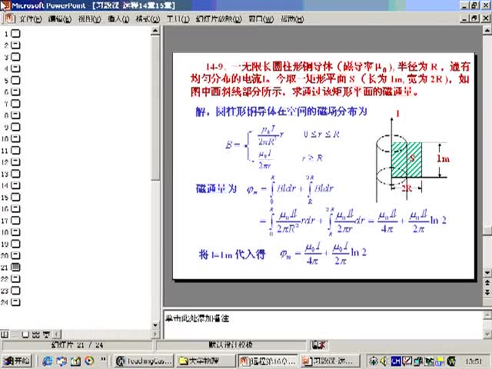Image resolution: width=492 pixels, height=369 pixels.
Task: Click the outline pane horizontal scroll left arrow
Action: click(57, 334)
